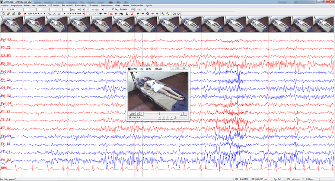Click the red X stop icon
The width and height of the screenshot is (335, 181).
point(54,14)
